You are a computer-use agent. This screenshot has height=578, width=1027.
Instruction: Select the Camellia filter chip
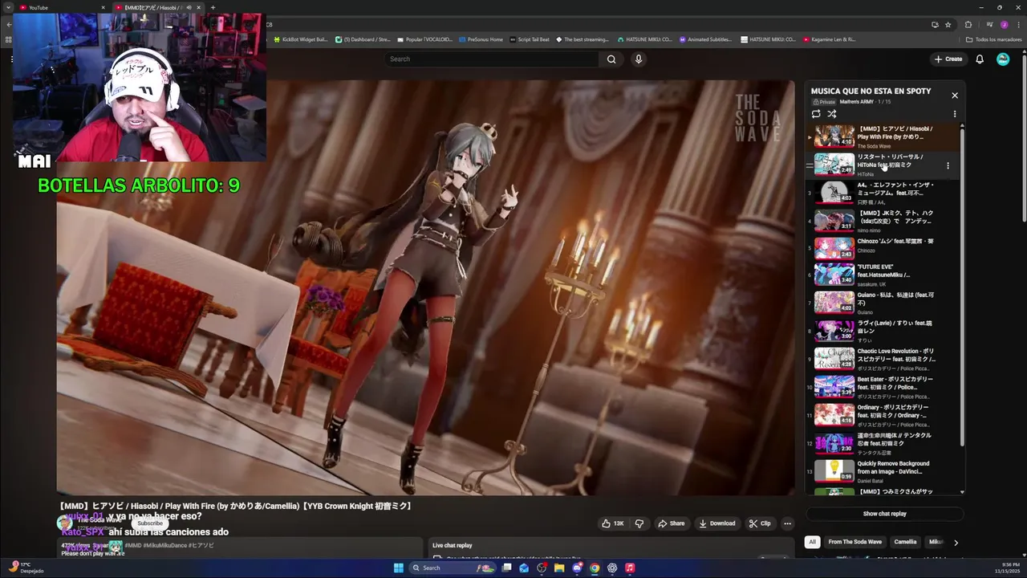tap(905, 542)
